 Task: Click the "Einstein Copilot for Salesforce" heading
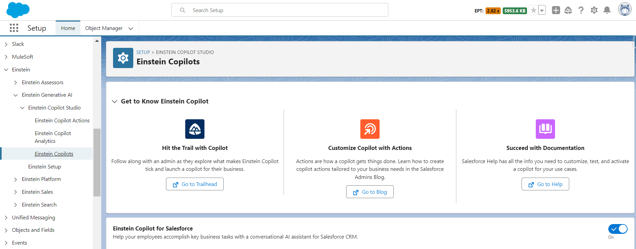point(153,228)
